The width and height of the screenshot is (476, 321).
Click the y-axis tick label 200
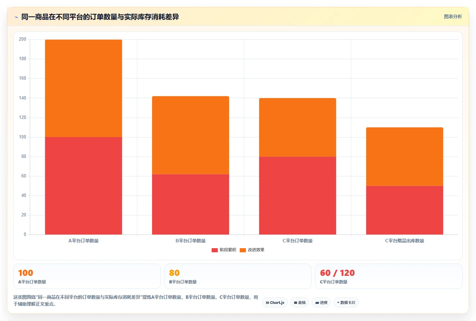(x=23, y=39)
